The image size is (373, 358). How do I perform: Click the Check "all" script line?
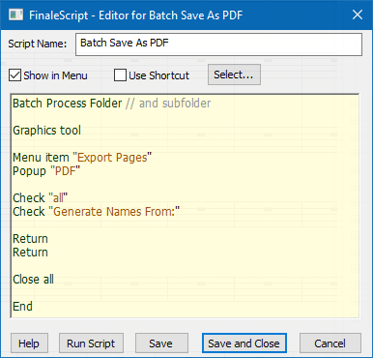click(41, 198)
